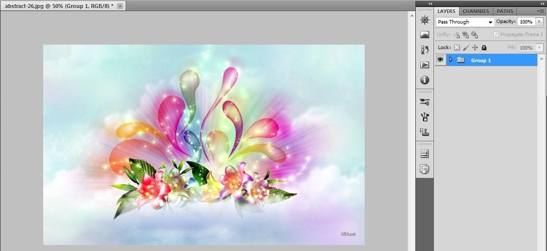Image resolution: width=547 pixels, height=251 pixels.
Task: Open the Tool Presets panel icon
Action: pyautogui.click(x=424, y=102)
